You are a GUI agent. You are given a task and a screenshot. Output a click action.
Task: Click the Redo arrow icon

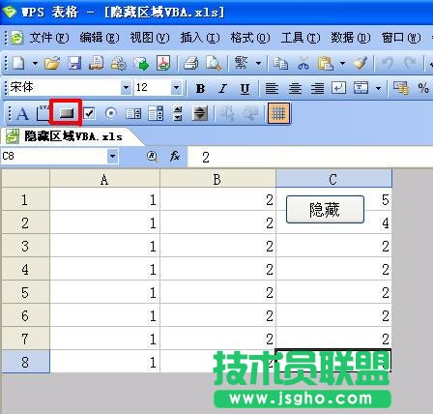click(x=410, y=63)
